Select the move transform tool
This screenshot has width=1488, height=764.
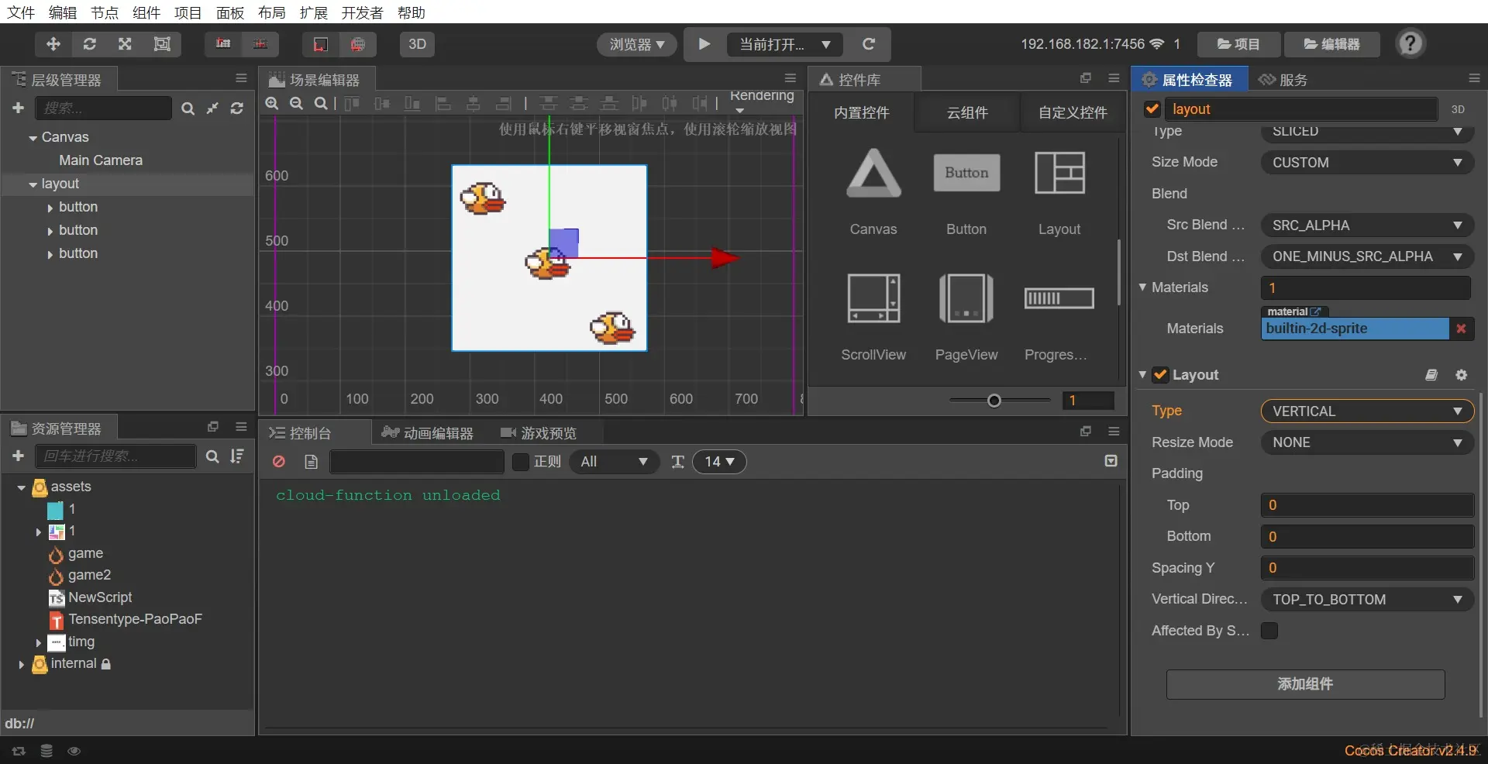[53, 44]
